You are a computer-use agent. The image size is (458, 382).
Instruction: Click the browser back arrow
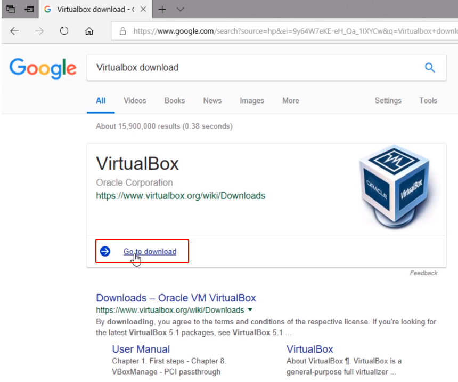point(14,31)
